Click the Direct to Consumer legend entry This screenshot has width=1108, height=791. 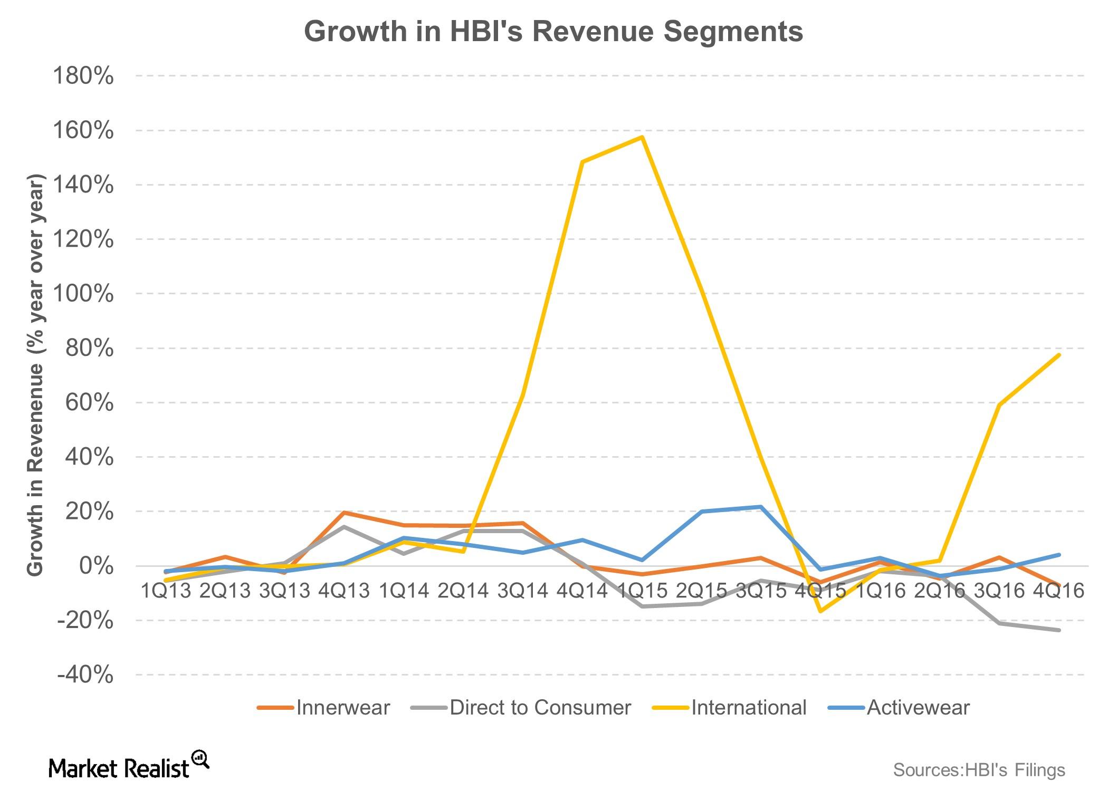pos(521,708)
